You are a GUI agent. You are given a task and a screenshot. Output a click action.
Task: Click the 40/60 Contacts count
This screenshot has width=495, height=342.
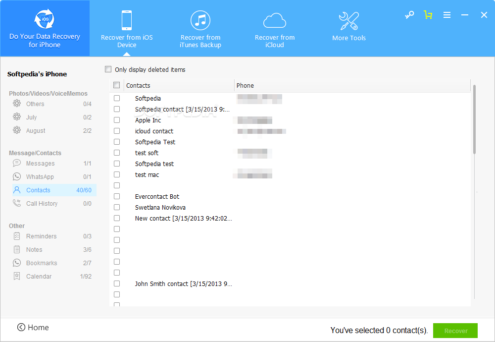84,190
